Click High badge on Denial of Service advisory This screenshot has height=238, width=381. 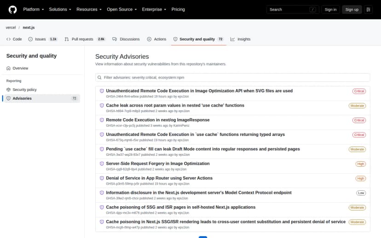(x=361, y=179)
